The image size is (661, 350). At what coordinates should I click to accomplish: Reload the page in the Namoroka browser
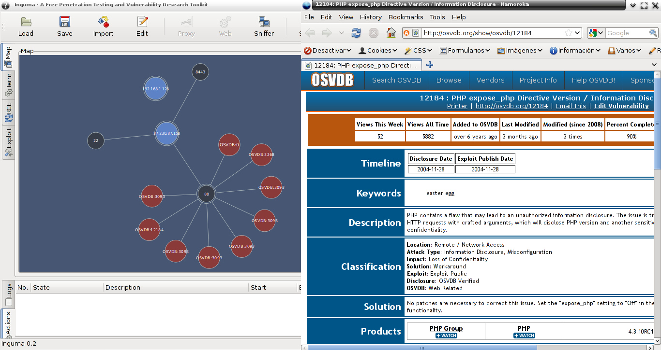[x=356, y=33]
